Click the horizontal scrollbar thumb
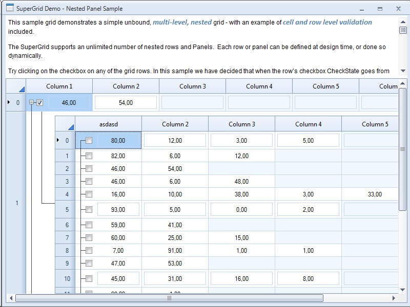This screenshot has height=307, width=410. (169, 298)
